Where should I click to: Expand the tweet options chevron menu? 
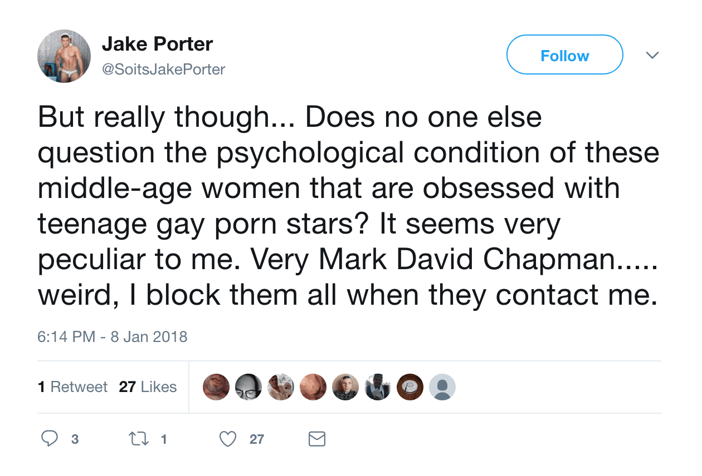pyautogui.click(x=652, y=55)
